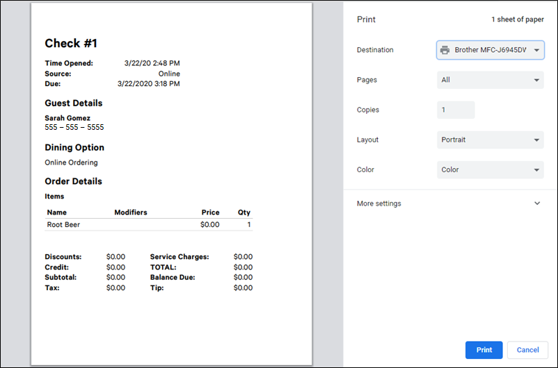Click the "Modifiers" column header
Image resolution: width=558 pixels, height=368 pixels.
[131, 212]
